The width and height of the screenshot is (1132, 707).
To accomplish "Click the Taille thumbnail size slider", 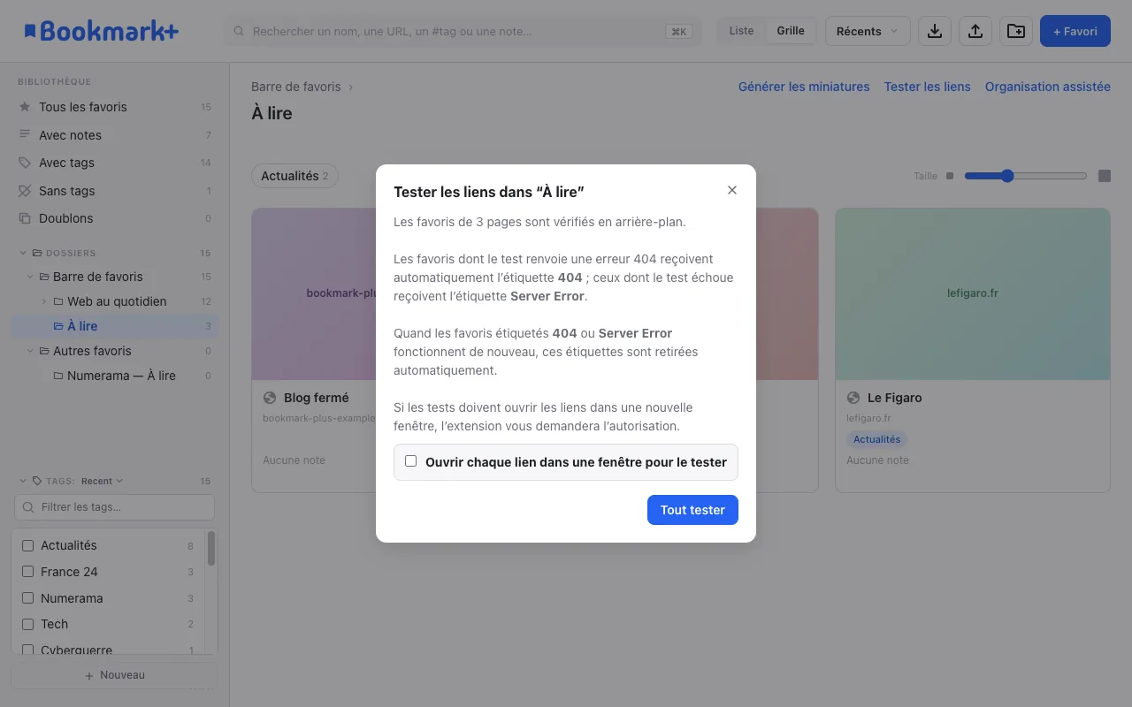I will (1026, 176).
